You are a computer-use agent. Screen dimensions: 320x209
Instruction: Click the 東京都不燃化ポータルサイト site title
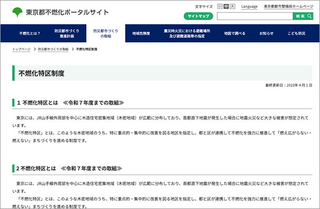click(x=67, y=12)
